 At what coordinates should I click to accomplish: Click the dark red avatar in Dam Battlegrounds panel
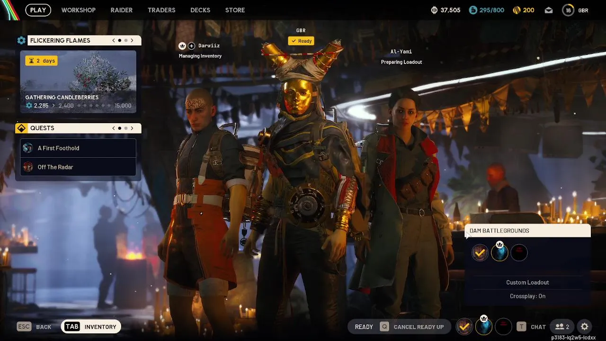coord(519,253)
